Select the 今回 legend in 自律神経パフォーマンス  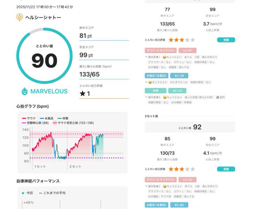[27, 193]
